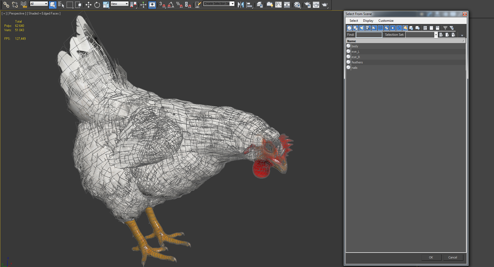Toggle 3D Snaps on main toolbar
The height and width of the screenshot is (267, 494).
(162, 5)
